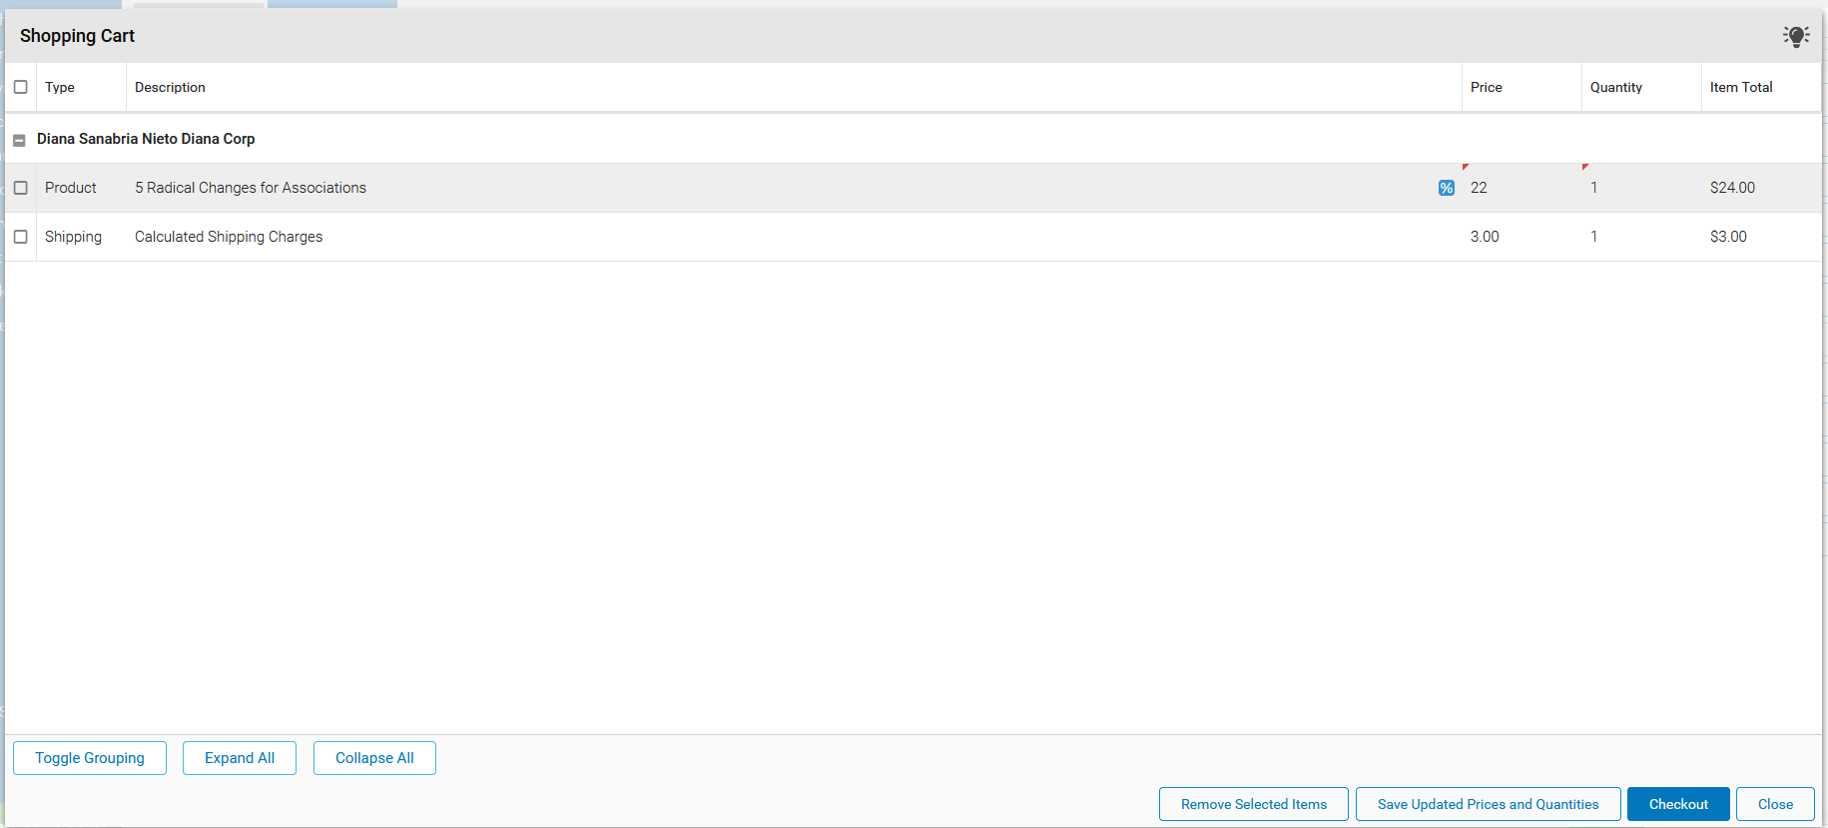Tick the select-all checkbox in header

pos(20,87)
